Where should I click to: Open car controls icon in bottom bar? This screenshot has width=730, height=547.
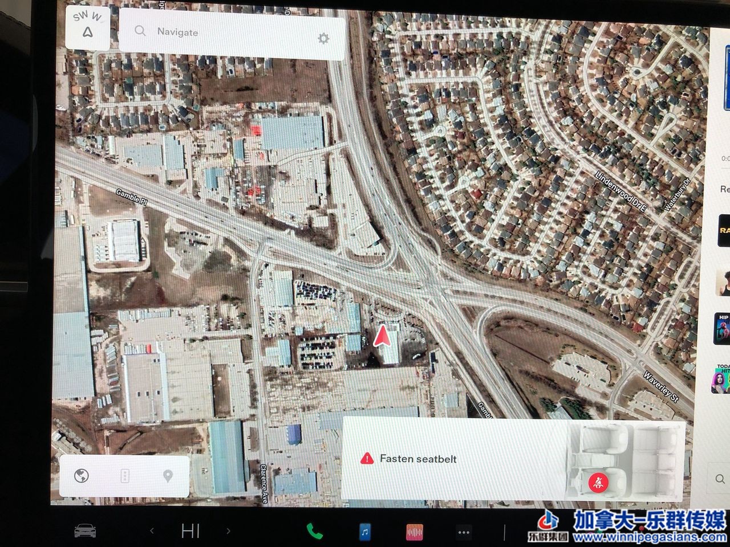pyautogui.click(x=84, y=531)
